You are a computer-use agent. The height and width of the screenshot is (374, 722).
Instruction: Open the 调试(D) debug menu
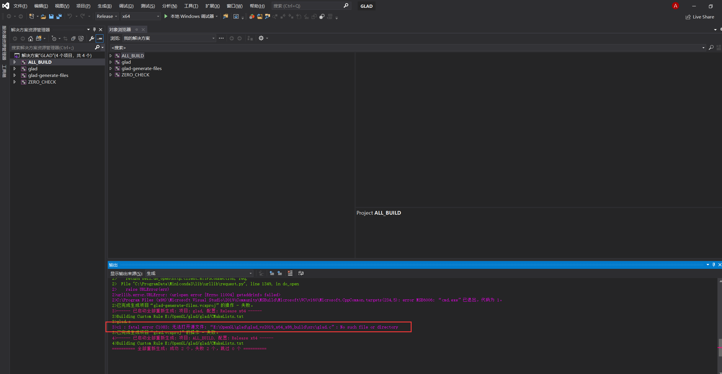click(126, 6)
